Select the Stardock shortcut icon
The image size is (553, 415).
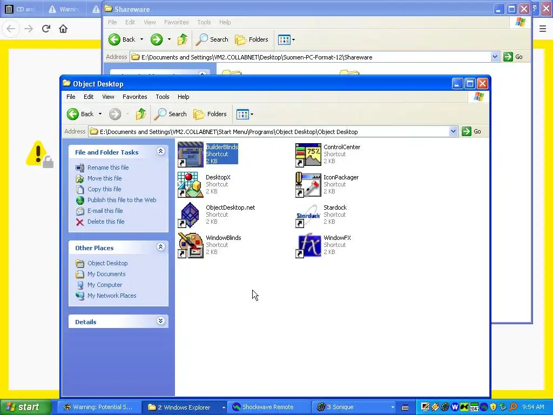(308, 215)
